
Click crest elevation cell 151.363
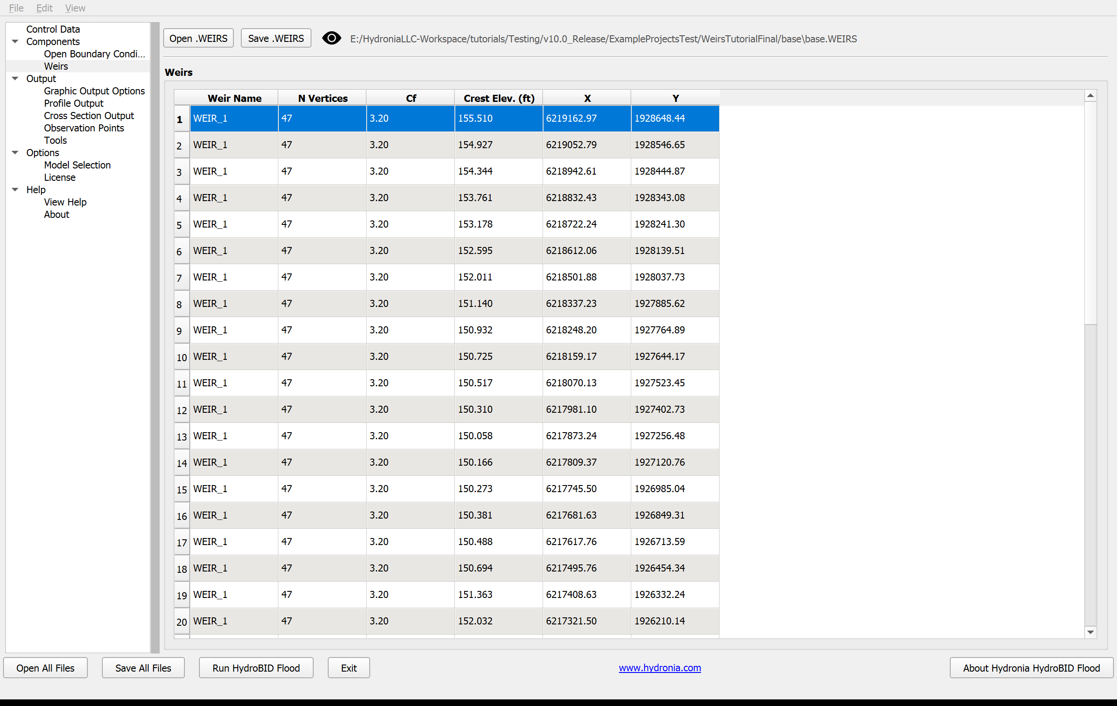(499, 594)
